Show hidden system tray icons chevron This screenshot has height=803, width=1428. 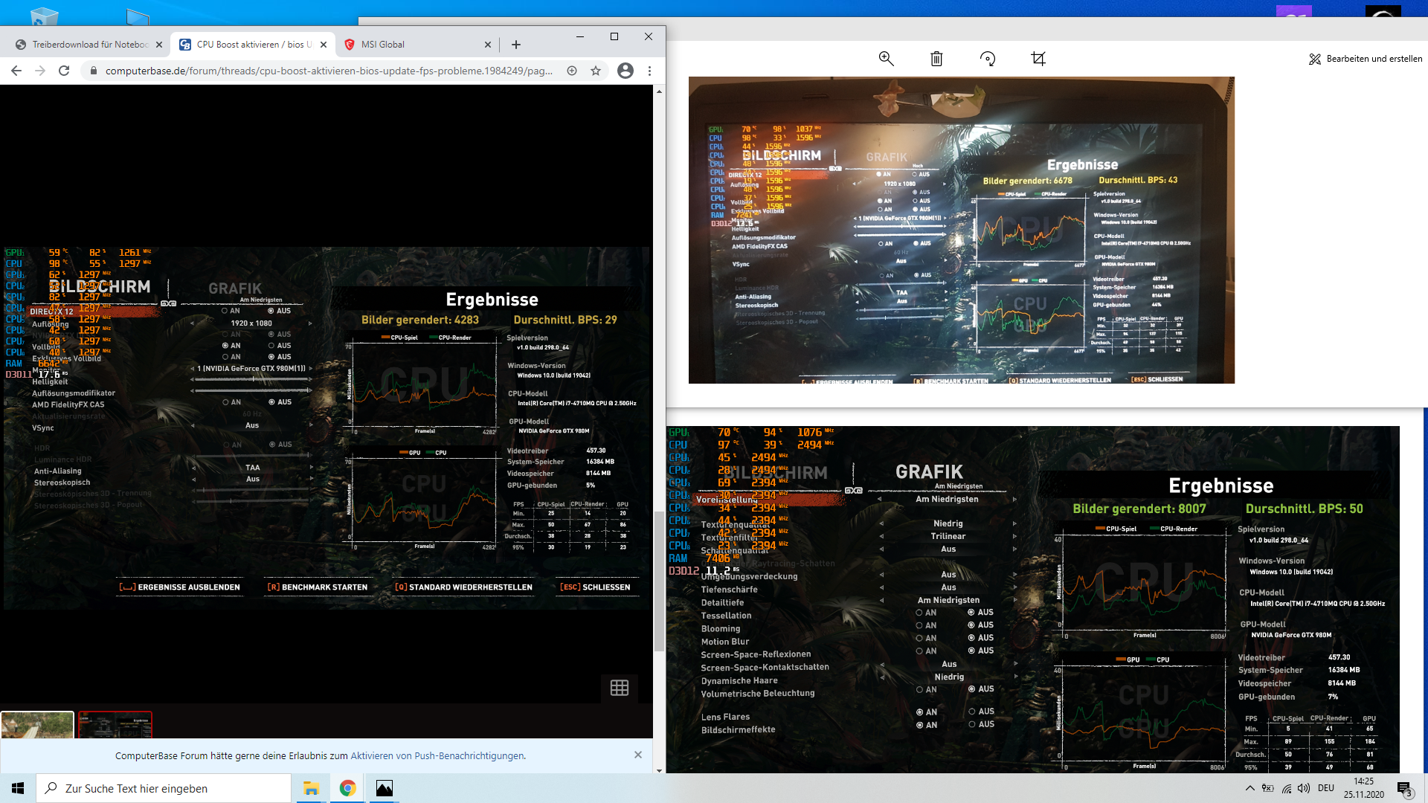[1249, 788]
